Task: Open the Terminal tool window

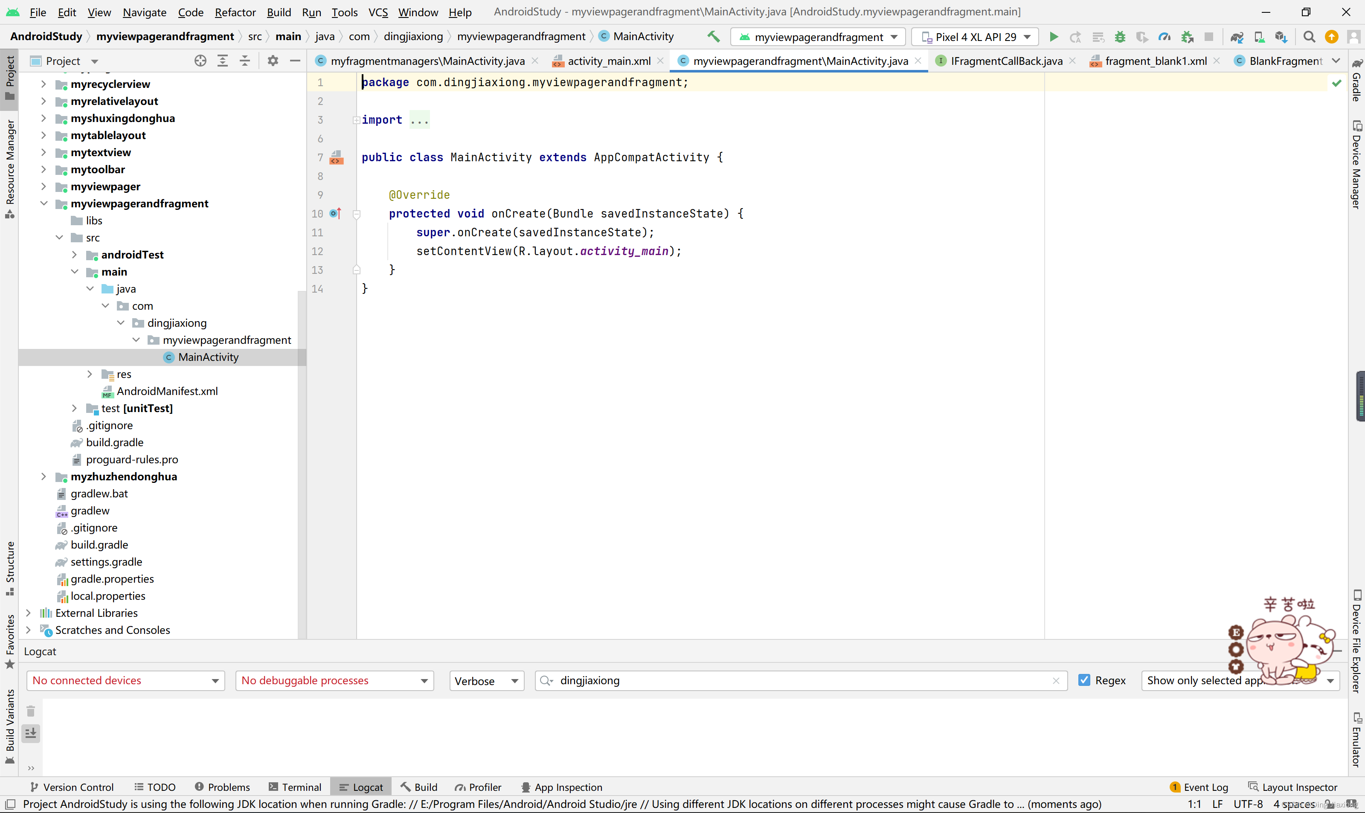Action: [x=295, y=787]
